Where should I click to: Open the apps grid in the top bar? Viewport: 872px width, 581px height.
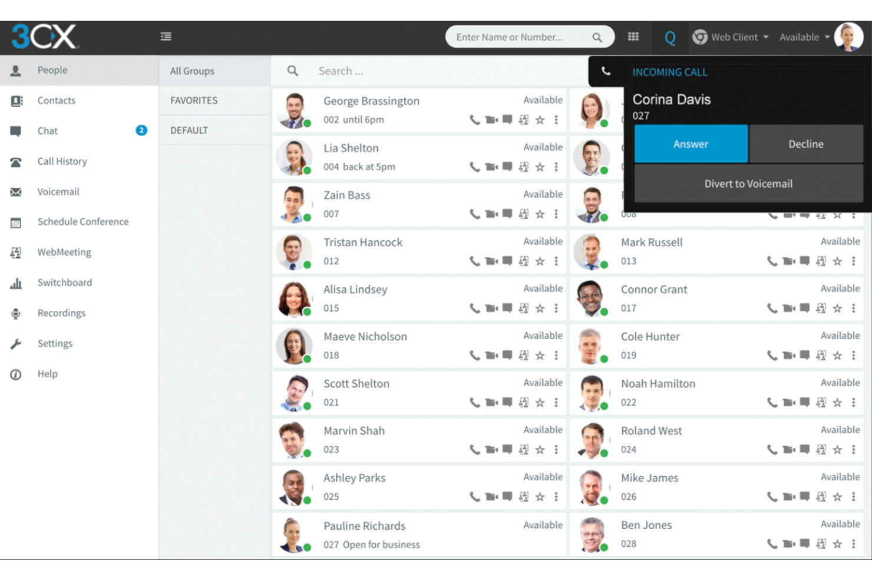[x=633, y=36]
